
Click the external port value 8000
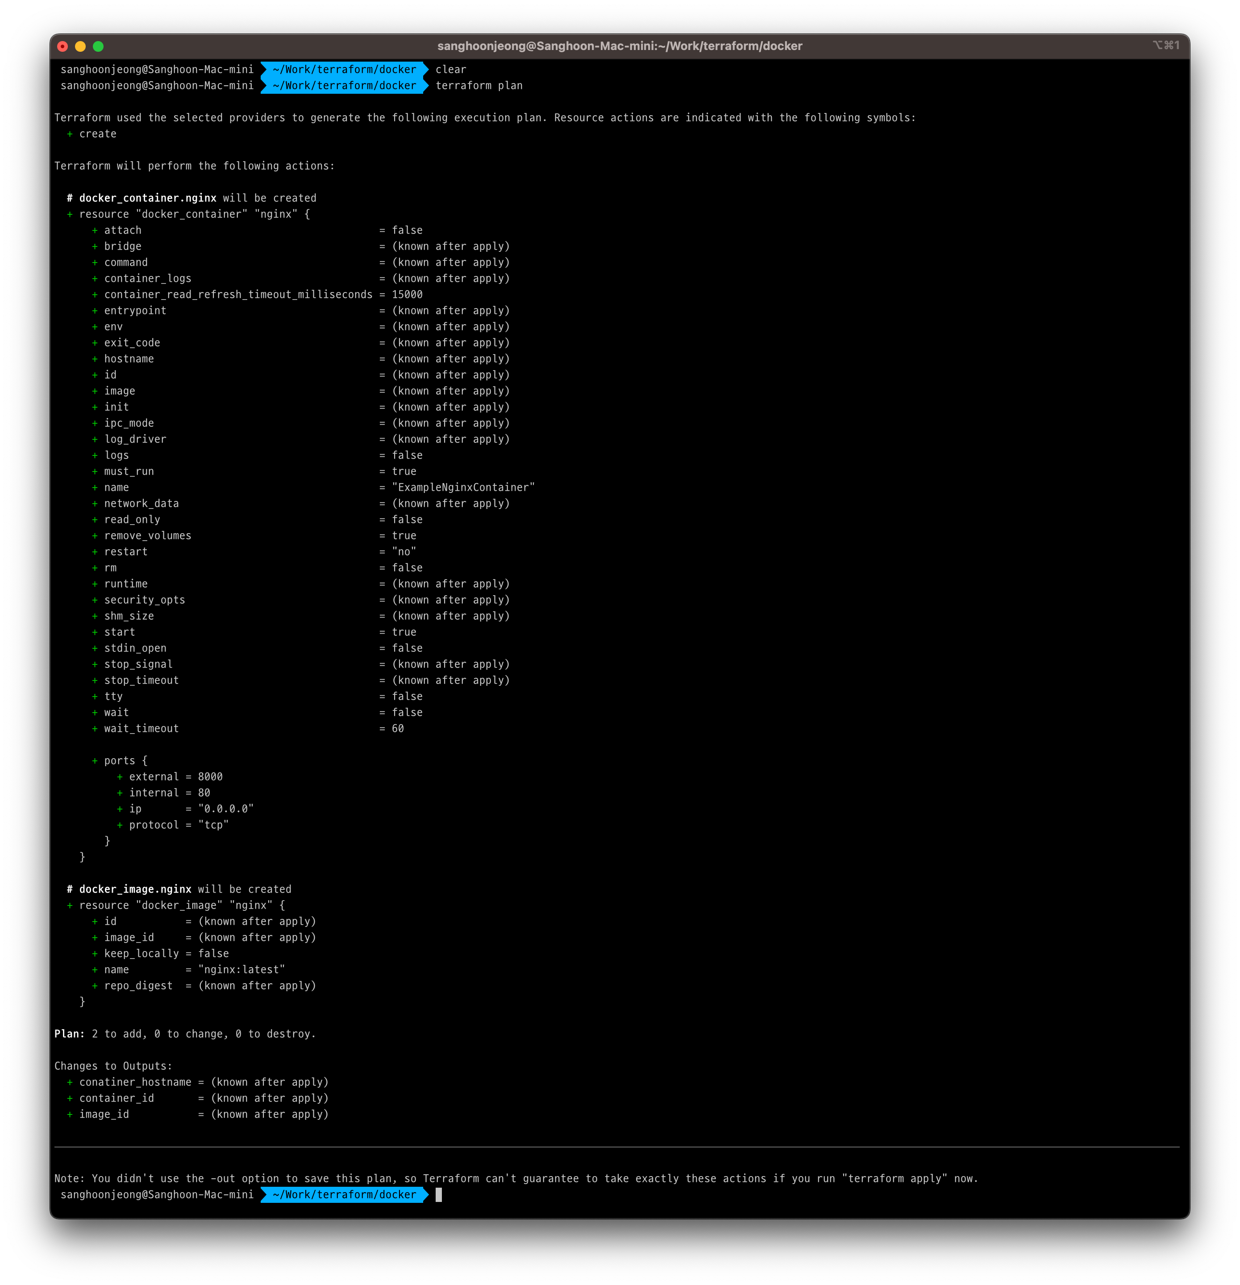point(210,777)
